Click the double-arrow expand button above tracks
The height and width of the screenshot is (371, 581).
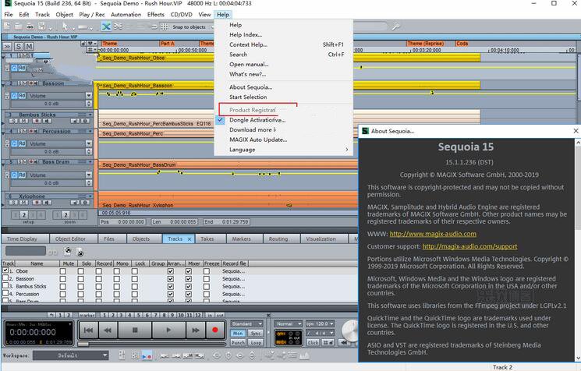[7, 47]
